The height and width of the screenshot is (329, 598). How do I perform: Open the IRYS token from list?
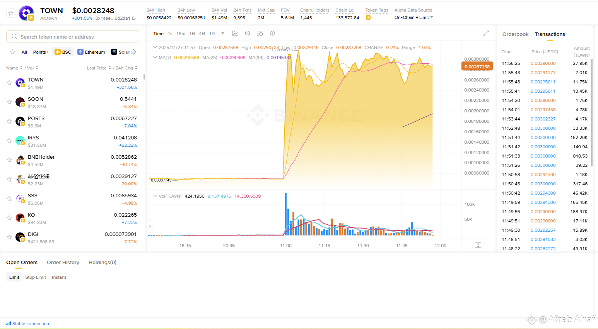pyautogui.click(x=72, y=141)
